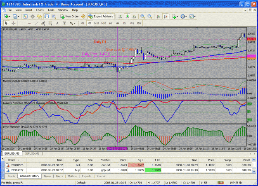Open the View menu

point(19,10)
